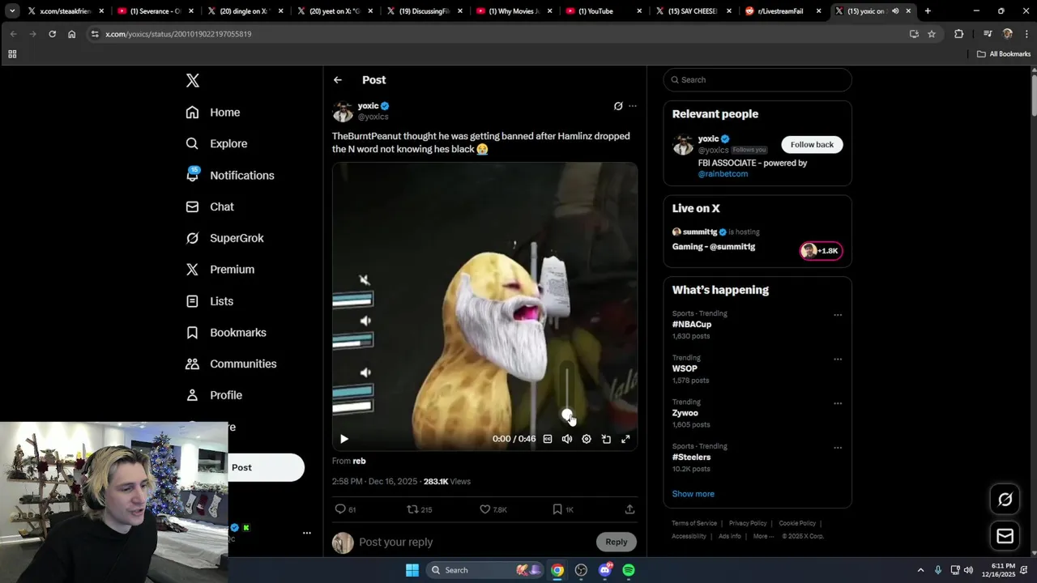The height and width of the screenshot is (583, 1037).
Task: Show hidden system tray icons
Action: 920,570
